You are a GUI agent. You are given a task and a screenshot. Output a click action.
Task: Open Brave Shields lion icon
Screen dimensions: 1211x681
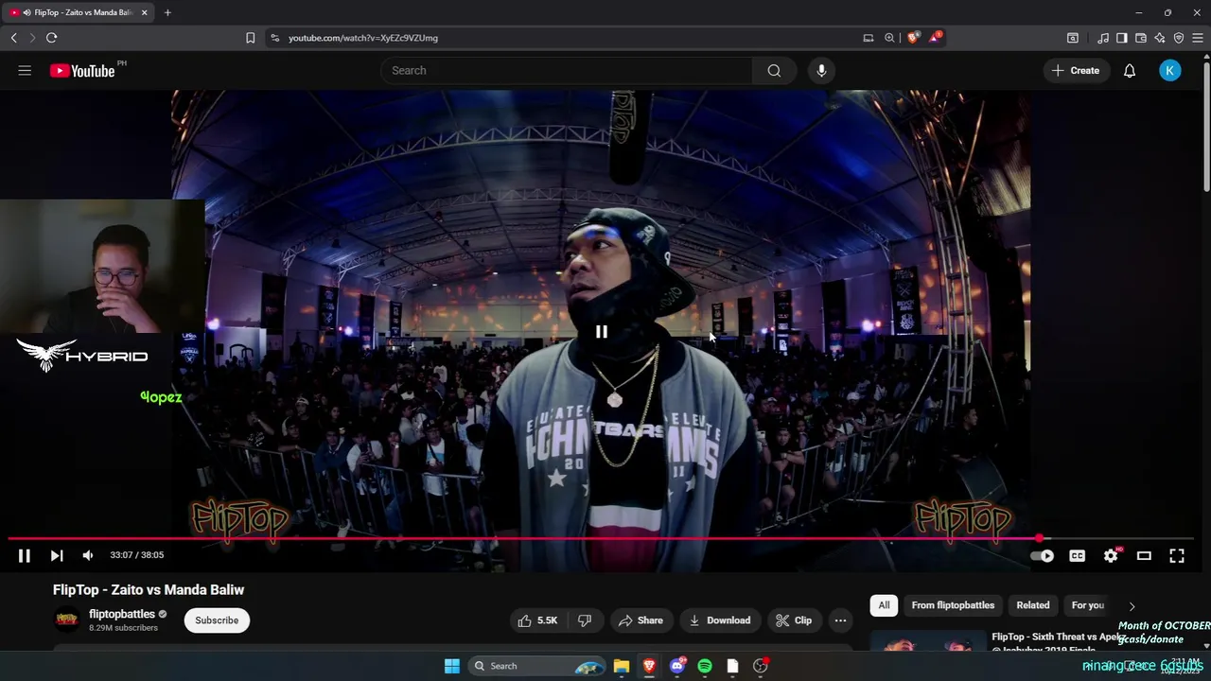click(x=913, y=38)
